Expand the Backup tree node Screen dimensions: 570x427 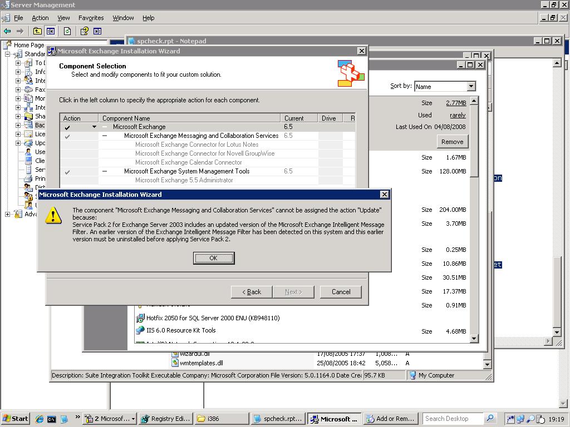pos(18,125)
